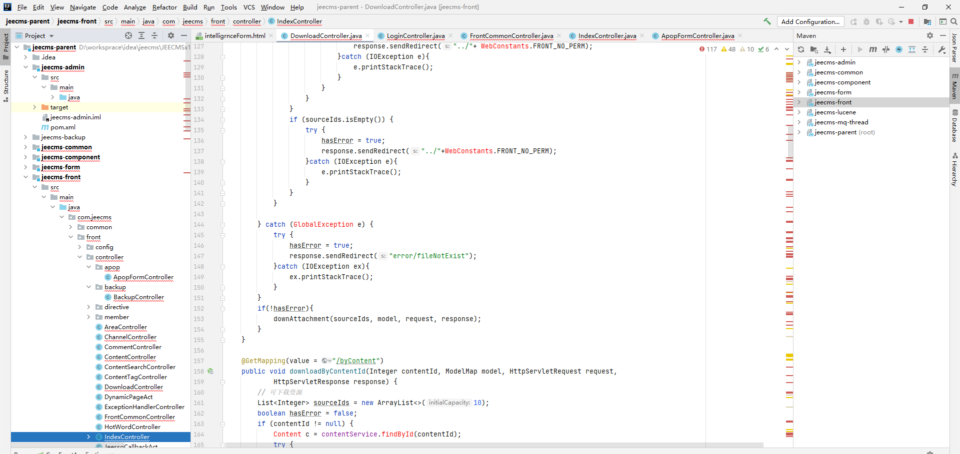Expand jeecms-admin in Maven panel

[799, 62]
